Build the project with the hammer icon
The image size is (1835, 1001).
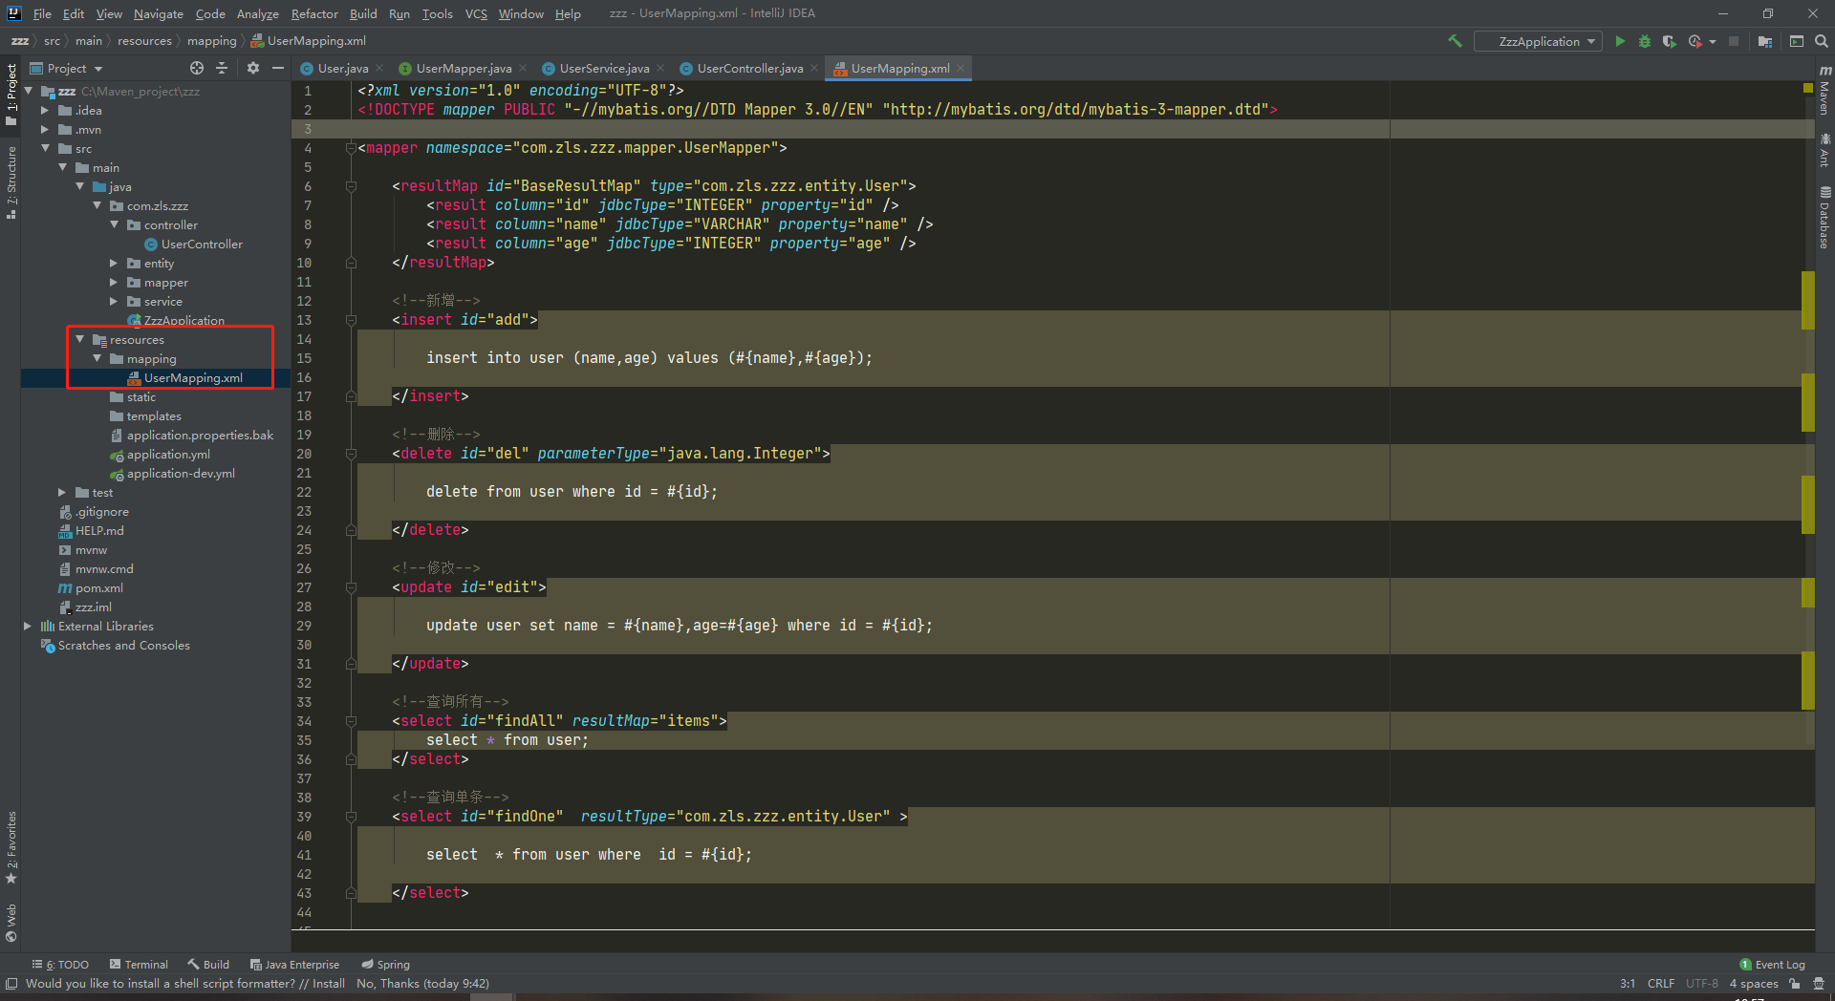click(x=1455, y=41)
